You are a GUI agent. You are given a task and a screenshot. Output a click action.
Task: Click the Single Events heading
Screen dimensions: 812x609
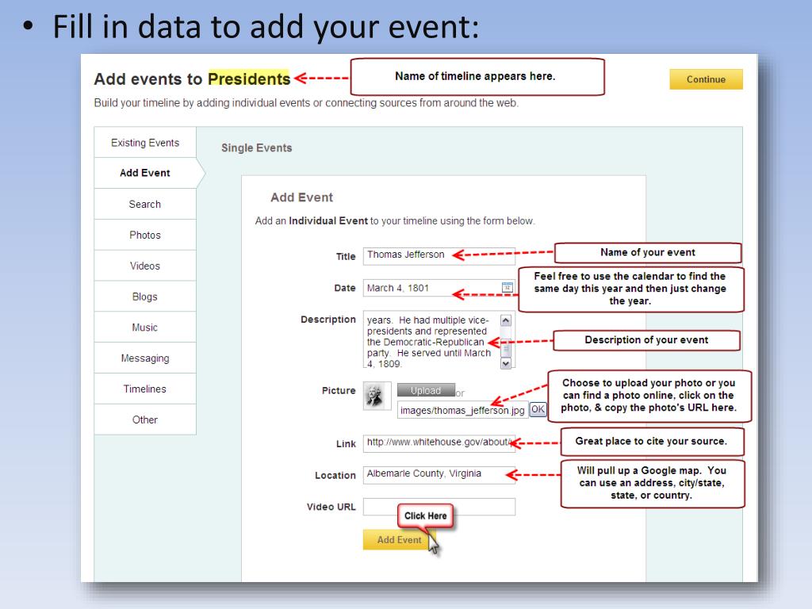(256, 148)
